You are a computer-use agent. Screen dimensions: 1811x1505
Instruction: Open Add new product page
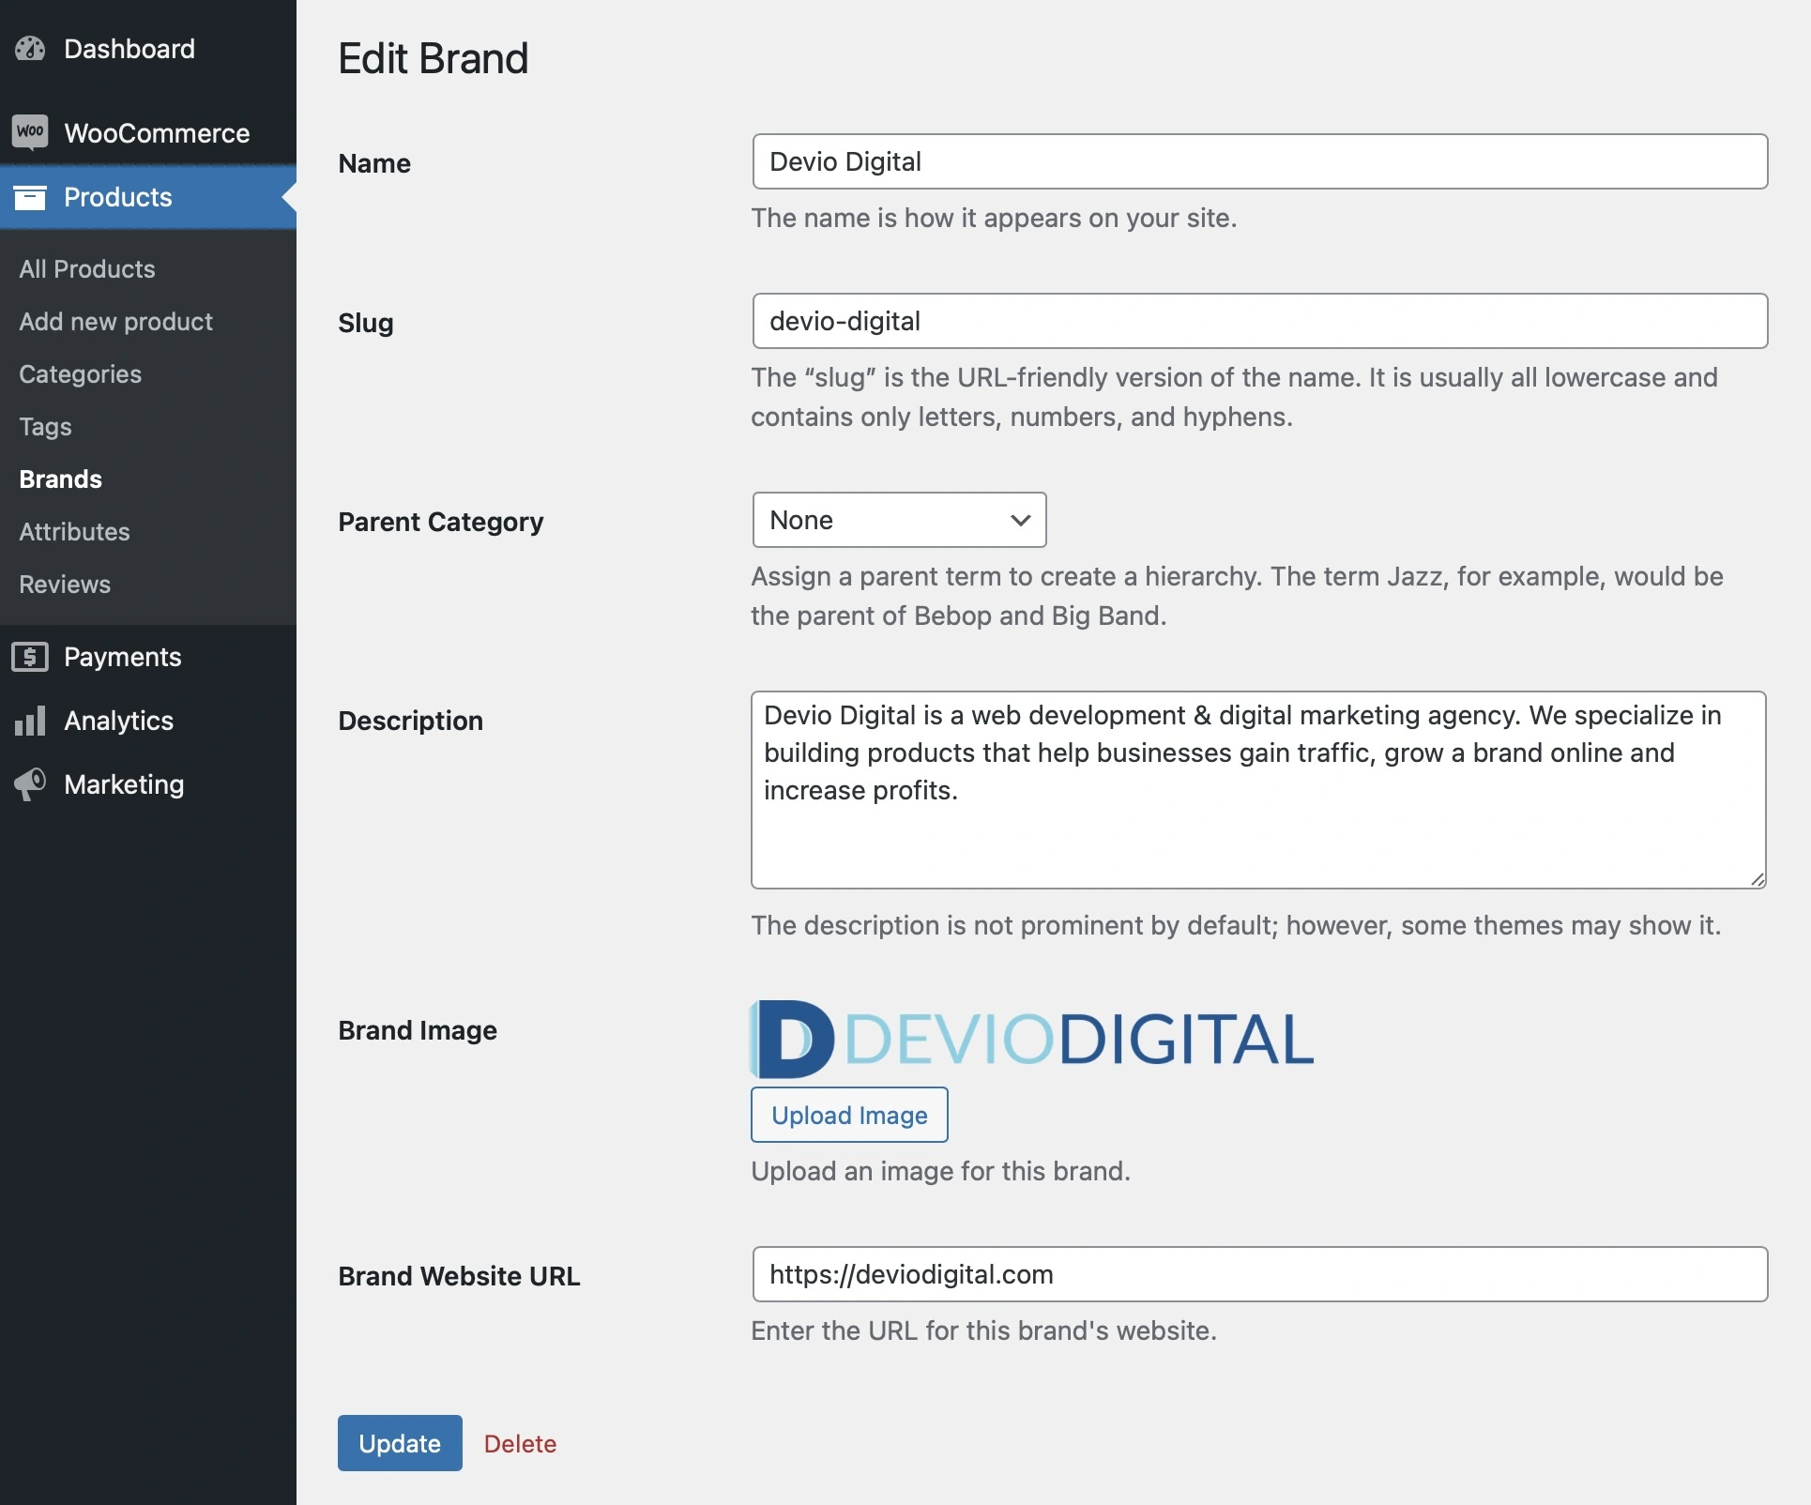[115, 322]
